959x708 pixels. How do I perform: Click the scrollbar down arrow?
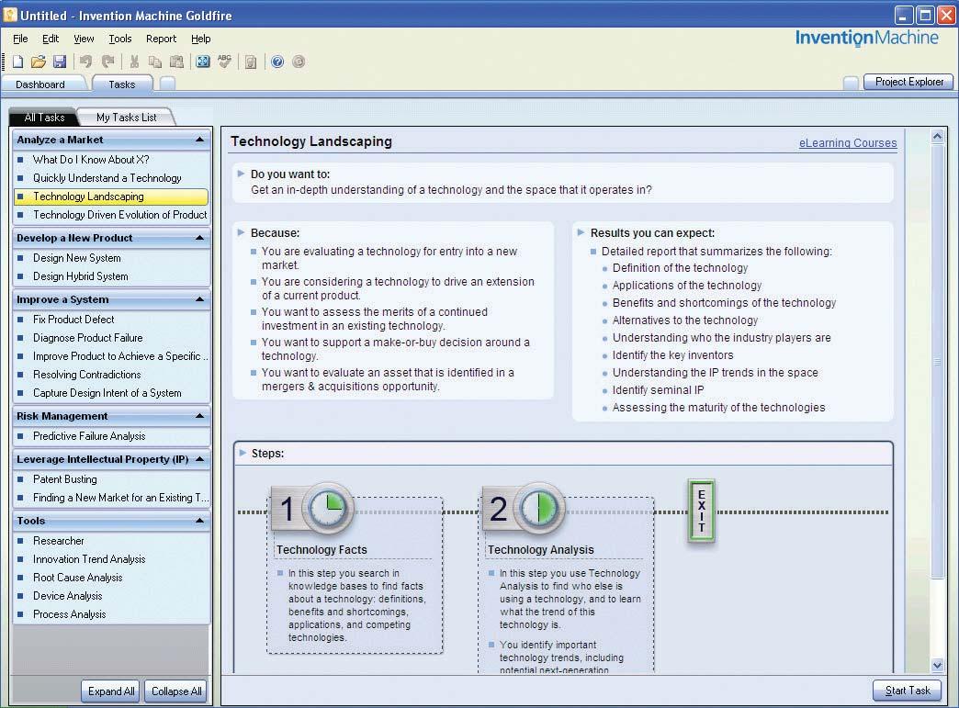click(937, 665)
